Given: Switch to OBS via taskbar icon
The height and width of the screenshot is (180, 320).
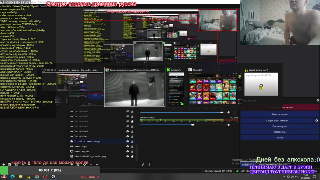Looking at the screenshot, I should coord(45,177).
